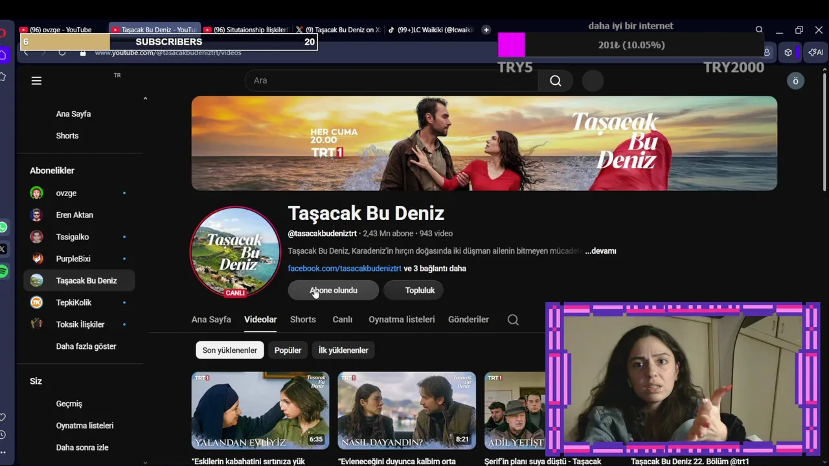Image resolution: width=829 pixels, height=466 pixels.
Task: Open Spotify player in the browser sidebar
Action: point(3,271)
